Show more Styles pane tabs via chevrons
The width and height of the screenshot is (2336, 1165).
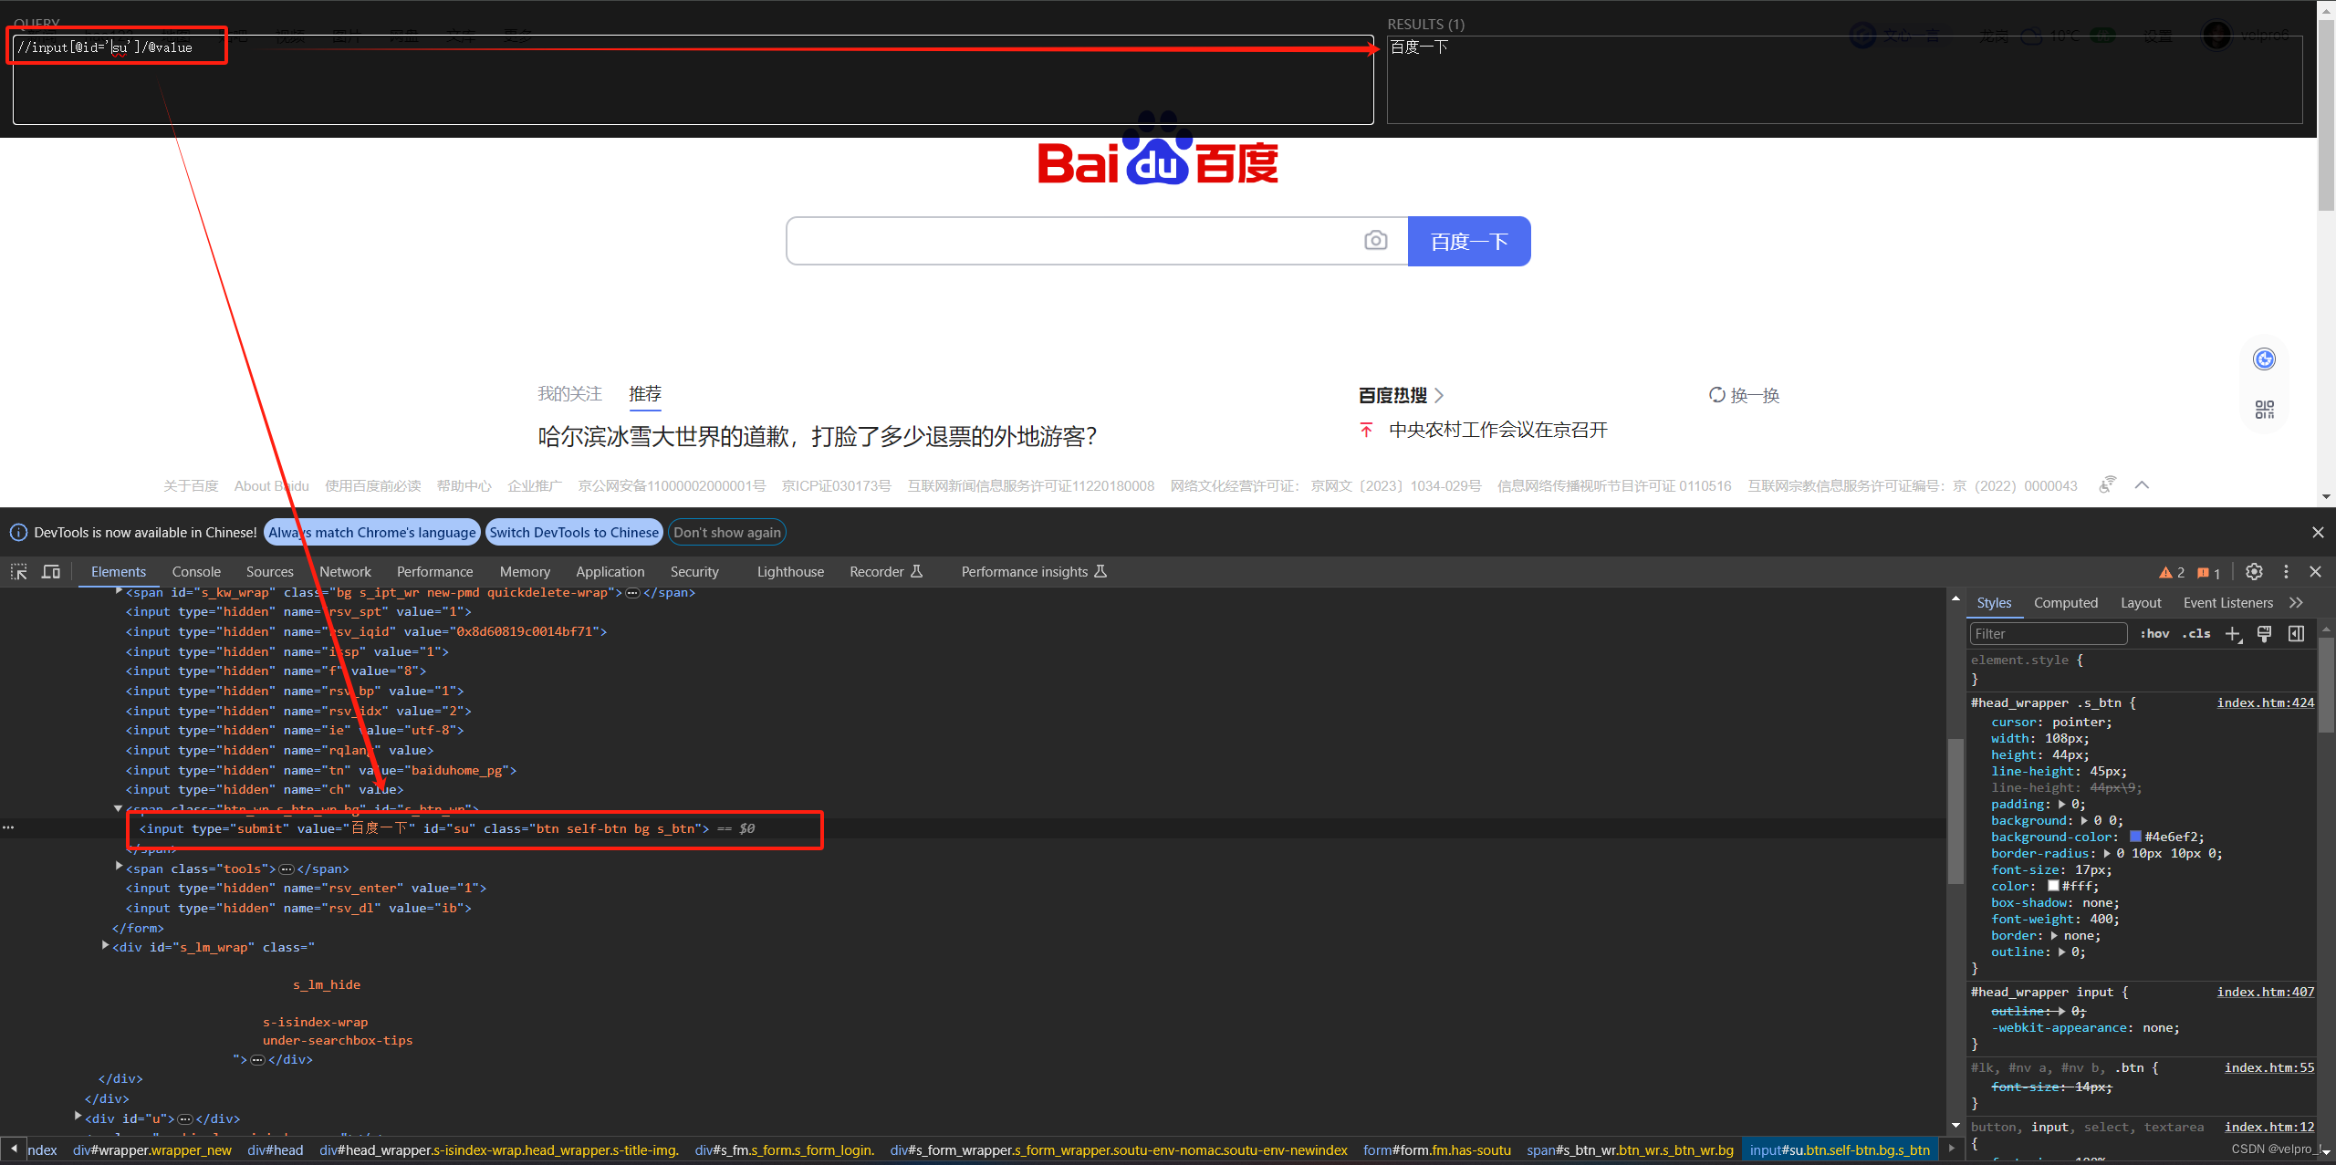tap(2297, 603)
